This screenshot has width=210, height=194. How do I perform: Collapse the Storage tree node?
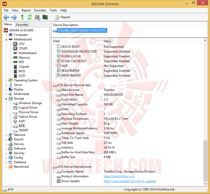[6, 99]
